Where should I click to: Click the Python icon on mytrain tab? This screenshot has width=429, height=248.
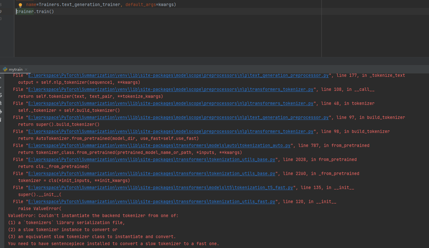click(5, 69)
